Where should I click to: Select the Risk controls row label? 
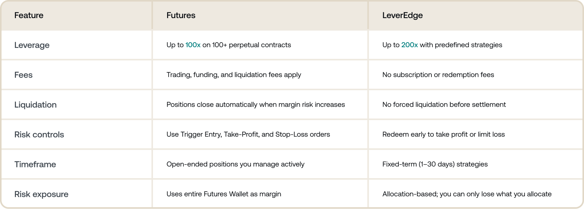39,134
